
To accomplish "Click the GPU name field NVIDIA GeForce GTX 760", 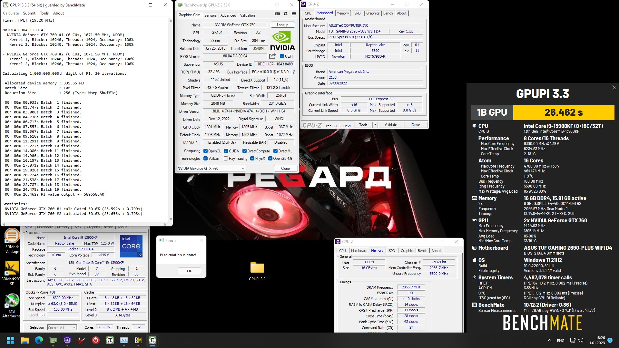I will coord(235,25).
